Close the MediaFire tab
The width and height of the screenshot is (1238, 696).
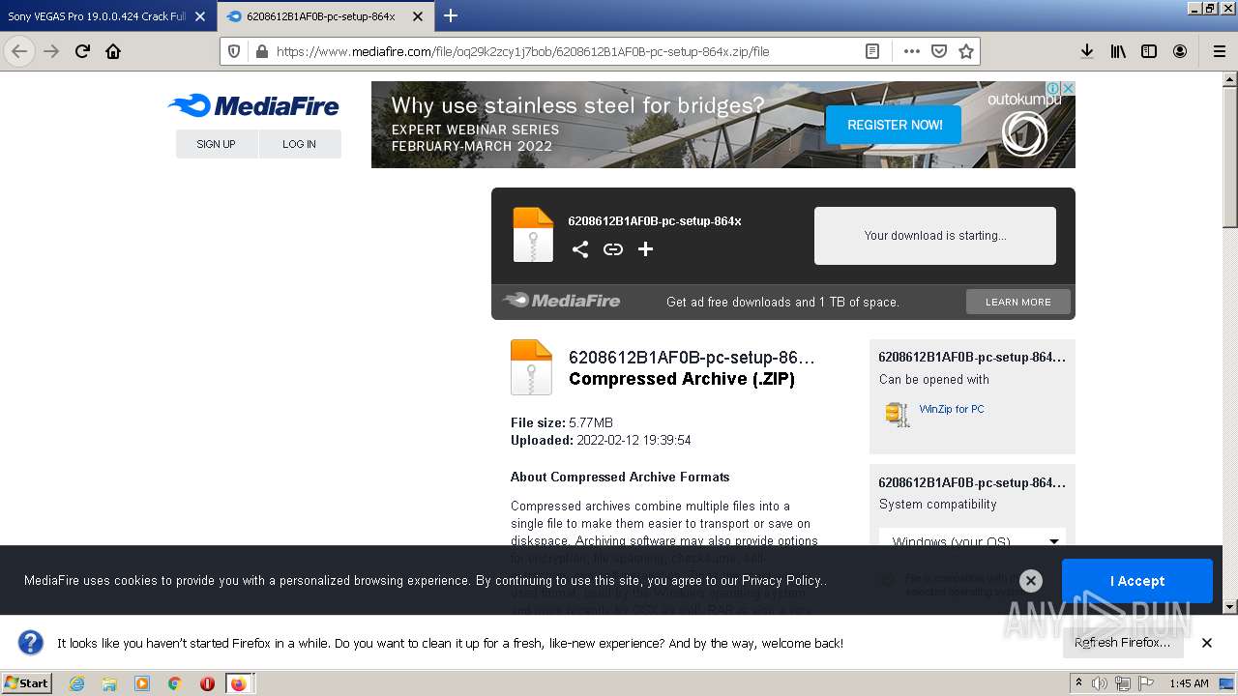pos(418,16)
